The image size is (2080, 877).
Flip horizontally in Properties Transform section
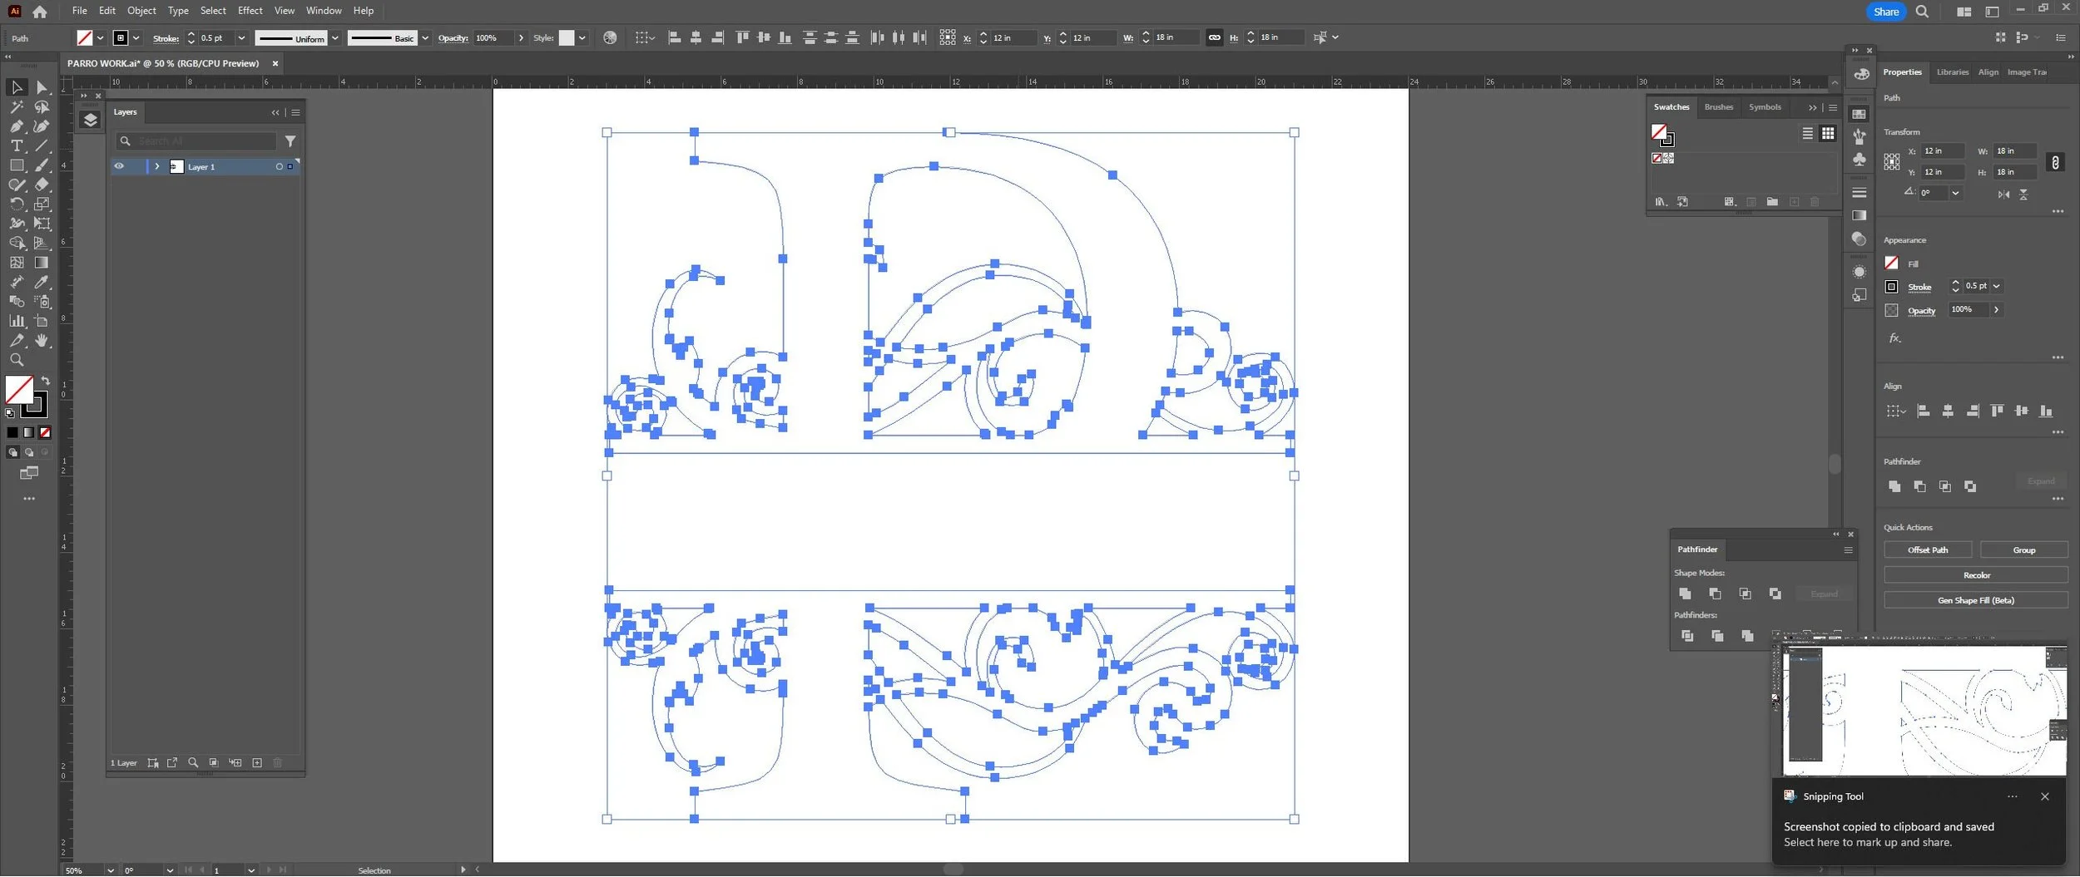click(x=2003, y=194)
